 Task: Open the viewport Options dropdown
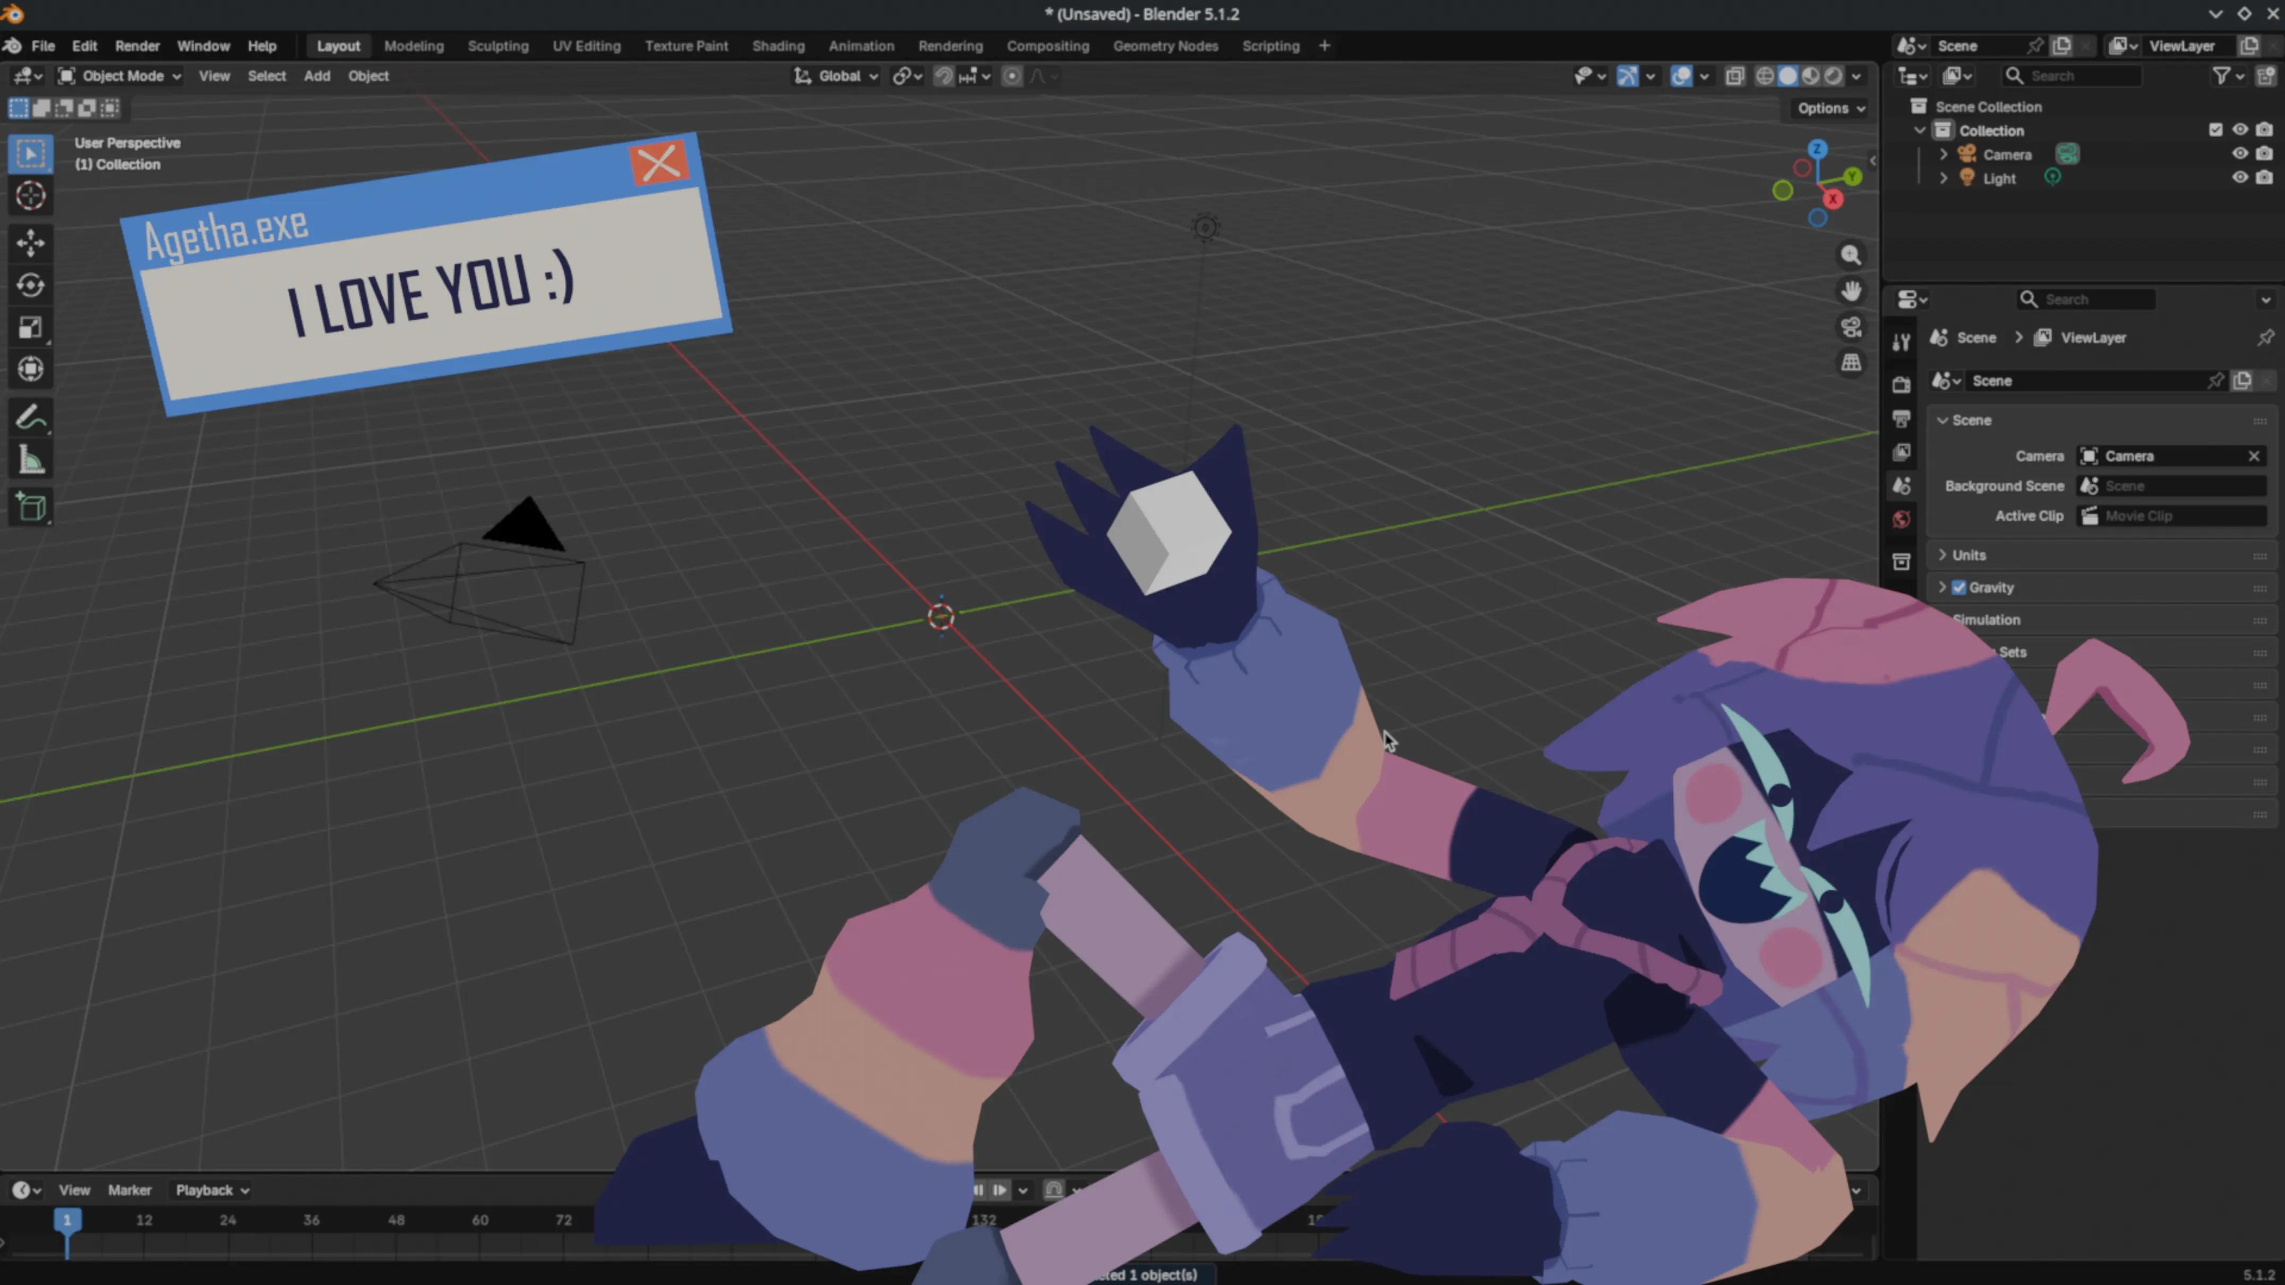(1831, 108)
